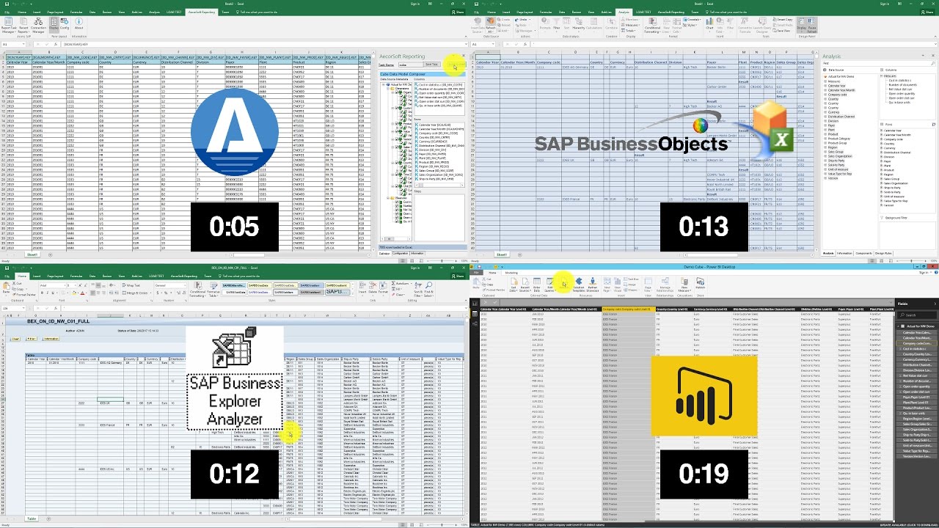Click Publish in Power BI ribbon
This screenshot has width=939, height=528.
point(701,282)
